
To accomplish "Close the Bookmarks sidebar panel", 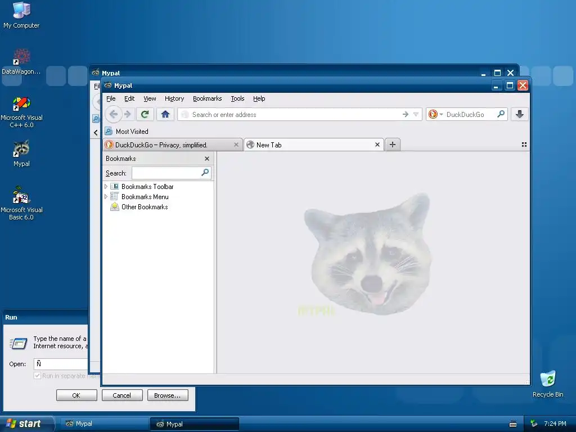I will [207, 158].
